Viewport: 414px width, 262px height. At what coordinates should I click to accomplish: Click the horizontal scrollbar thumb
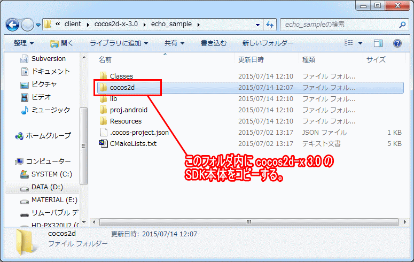point(248,222)
